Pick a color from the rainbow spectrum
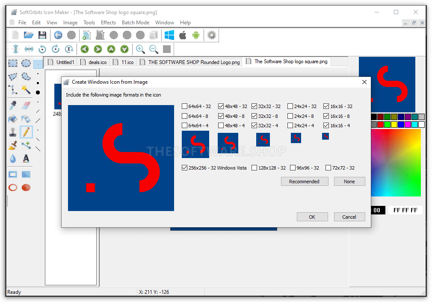The image size is (432, 302). coord(396,163)
